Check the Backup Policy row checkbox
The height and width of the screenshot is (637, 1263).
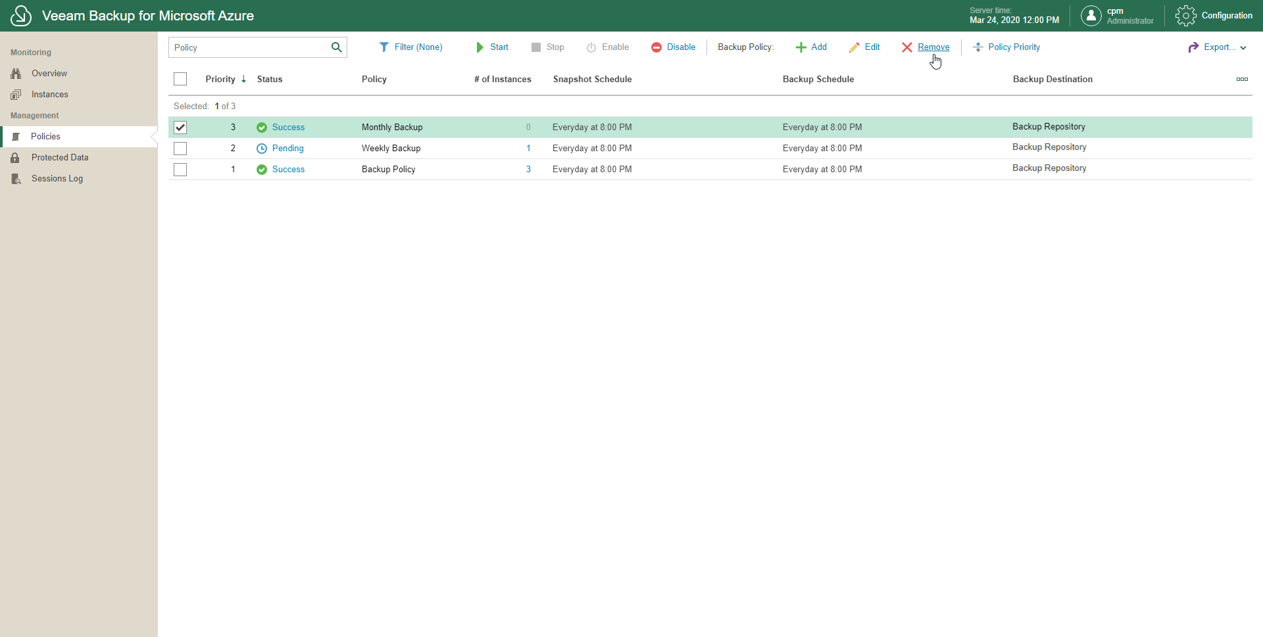tap(180, 170)
